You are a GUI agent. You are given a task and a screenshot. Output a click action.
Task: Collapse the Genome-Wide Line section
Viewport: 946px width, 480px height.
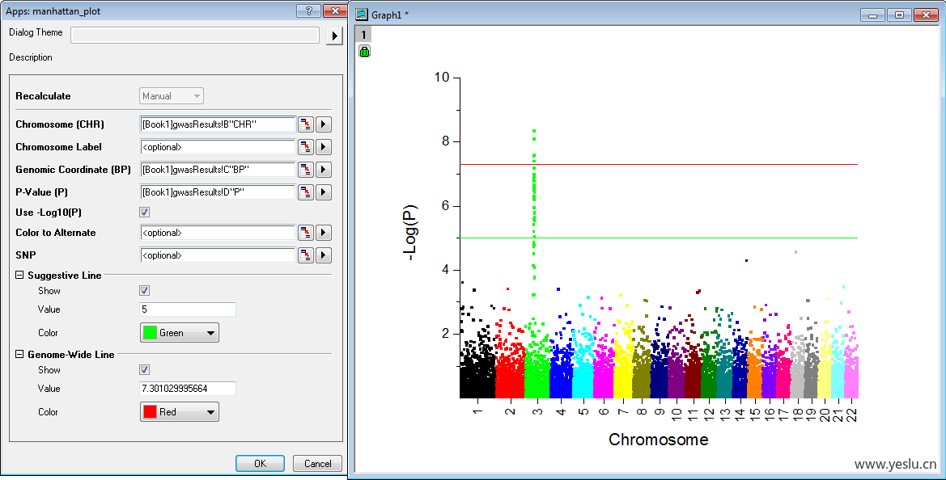(19, 355)
